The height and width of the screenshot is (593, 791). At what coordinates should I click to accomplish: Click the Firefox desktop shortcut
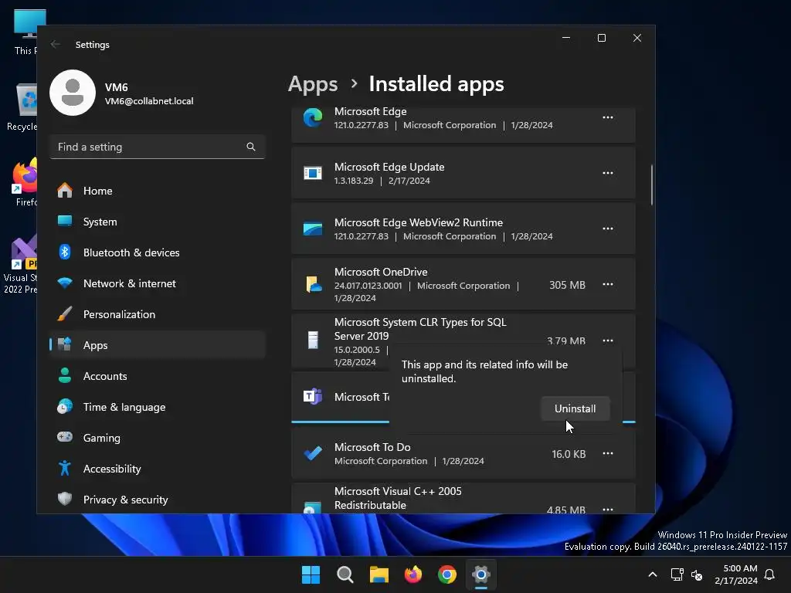tap(24, 182)
